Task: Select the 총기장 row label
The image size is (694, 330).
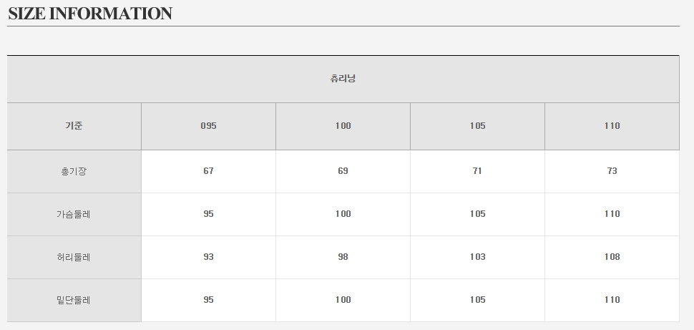Action: coord(74,172)
